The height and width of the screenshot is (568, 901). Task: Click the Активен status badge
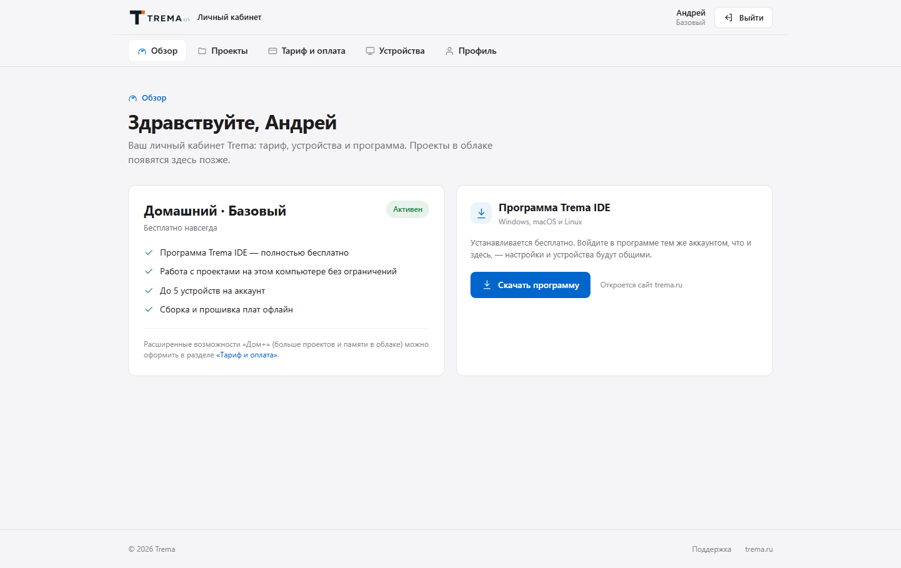coord(407,209)
